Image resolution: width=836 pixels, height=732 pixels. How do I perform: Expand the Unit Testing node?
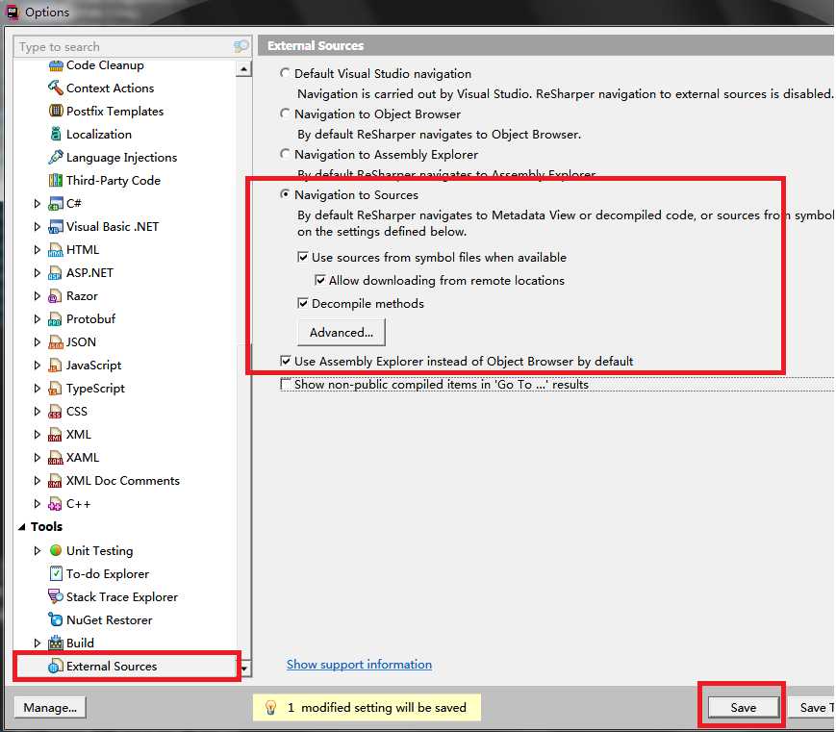[37, 550]
